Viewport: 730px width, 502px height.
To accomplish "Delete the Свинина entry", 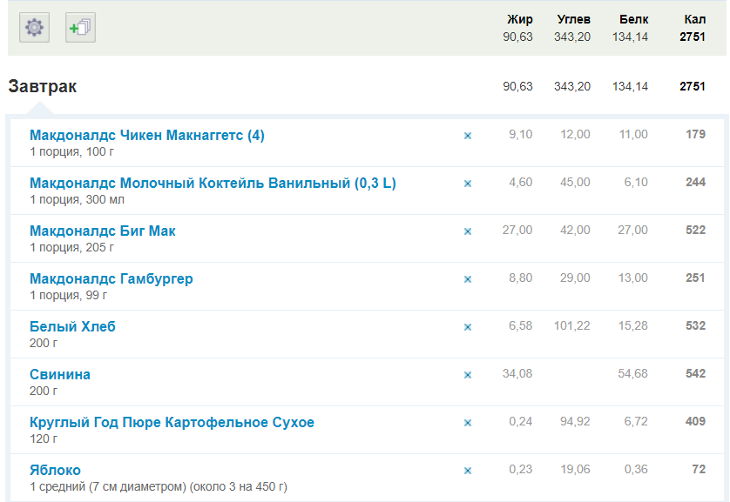I will tap(468, 375).
